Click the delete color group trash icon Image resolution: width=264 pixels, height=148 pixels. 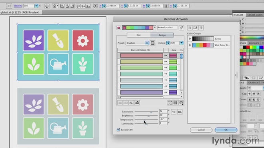201,28
